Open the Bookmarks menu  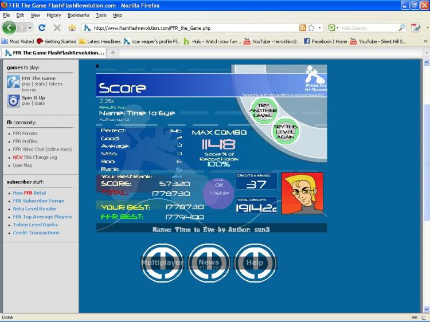pos(78,15)
